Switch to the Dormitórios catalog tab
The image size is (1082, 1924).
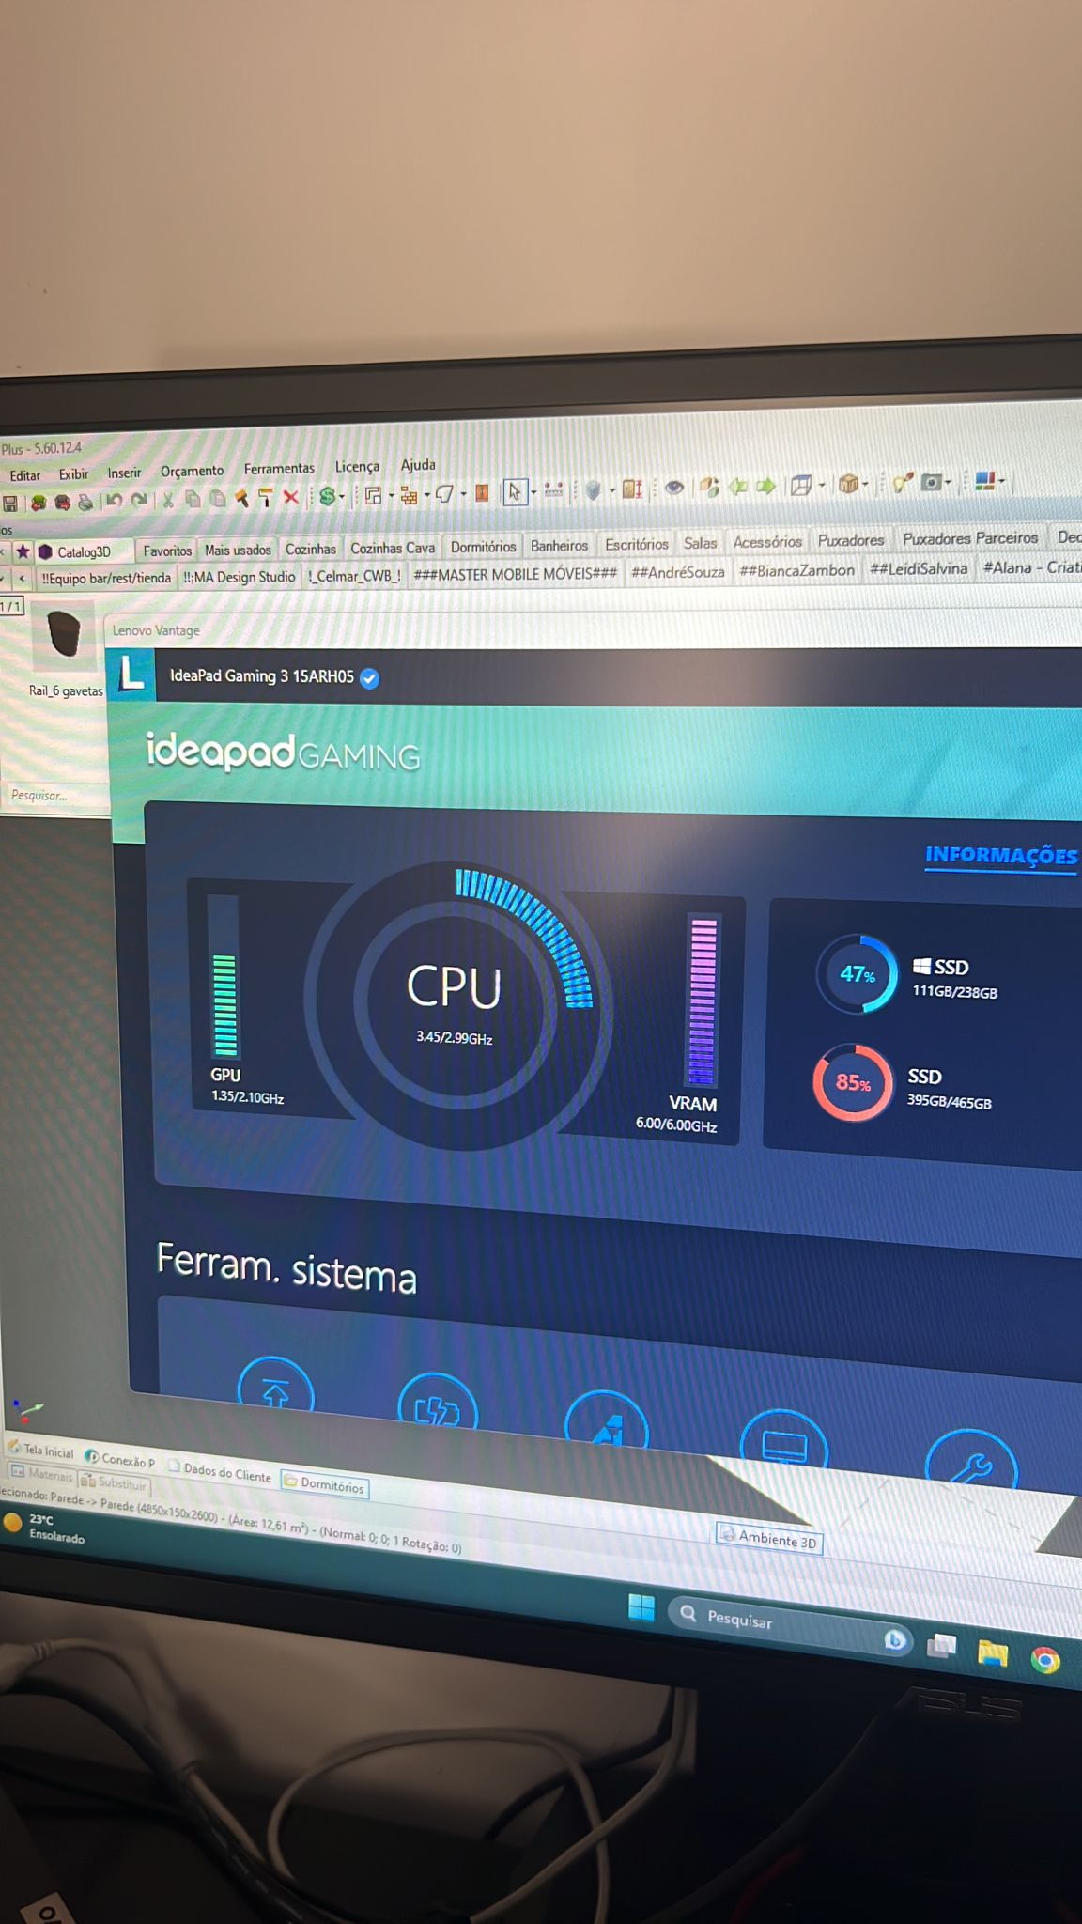(x=483, y=547)
